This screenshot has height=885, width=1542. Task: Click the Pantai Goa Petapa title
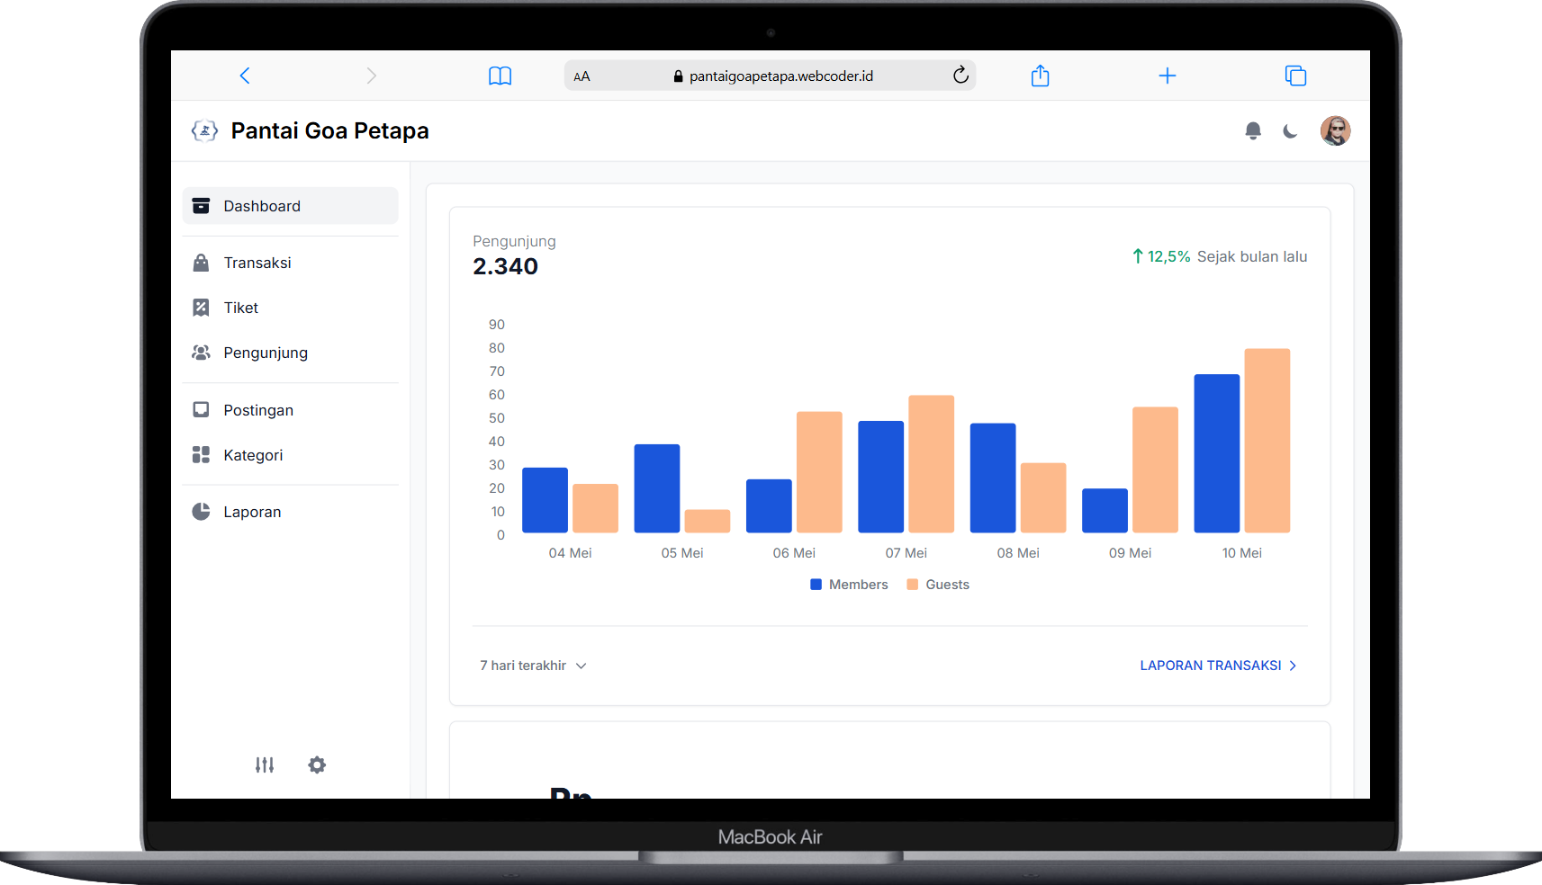tap(329, 130)
